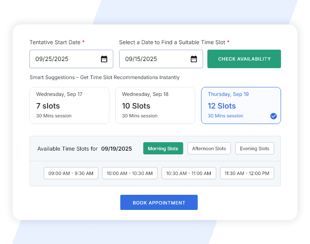Choose the 10:30 AM - 11:00 AM slot
The image size is (310, 244).
pyautogui.click(x=189, y=173)
